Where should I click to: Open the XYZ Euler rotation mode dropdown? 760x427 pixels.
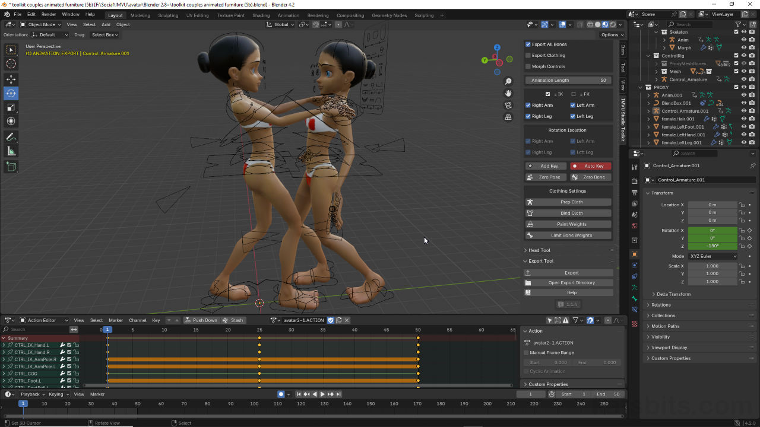click(713, 256)
